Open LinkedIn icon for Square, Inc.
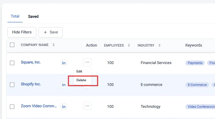Screen dimensions: 215x119 pyautogui.click(x=64, y=63)
